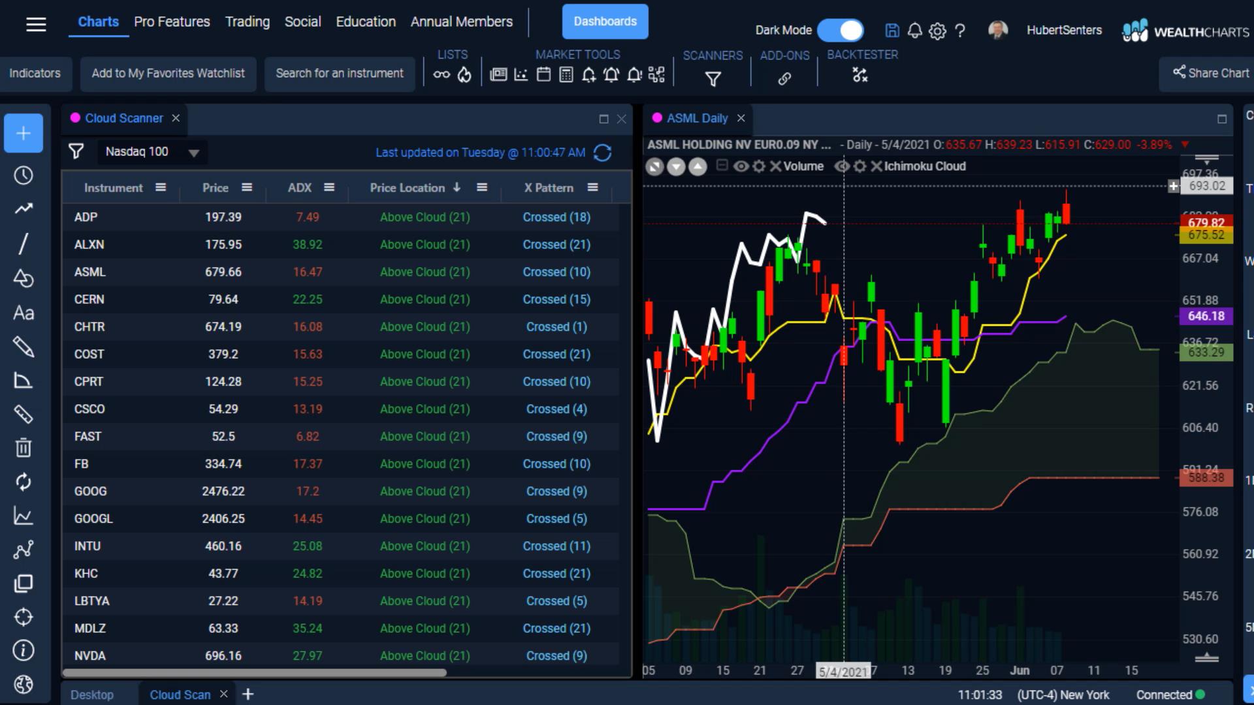Open the heatmap blocks market tool
The height and width of the screenshot is (705, 1254).
pos(656,75)
